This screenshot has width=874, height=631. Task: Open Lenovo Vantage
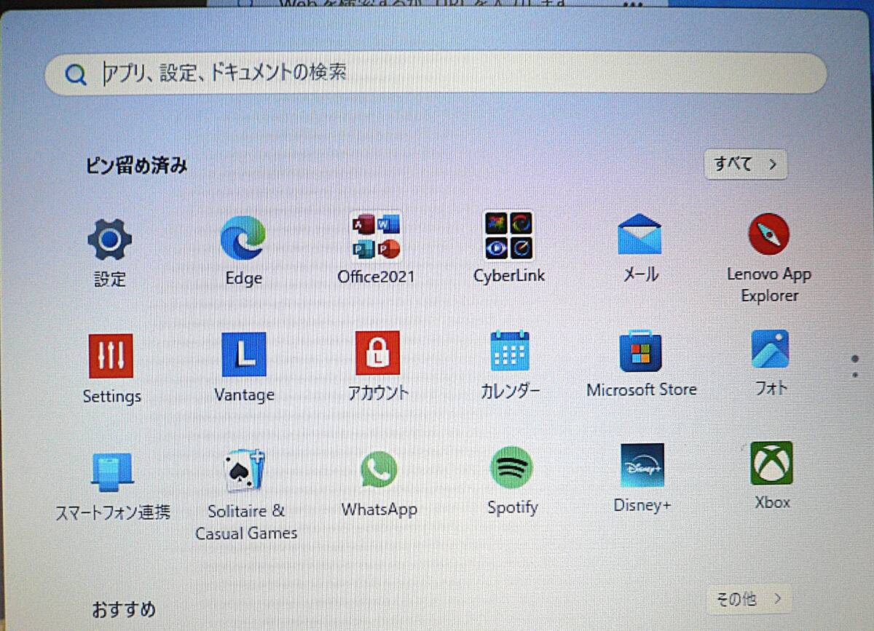[x=243, y=354]
